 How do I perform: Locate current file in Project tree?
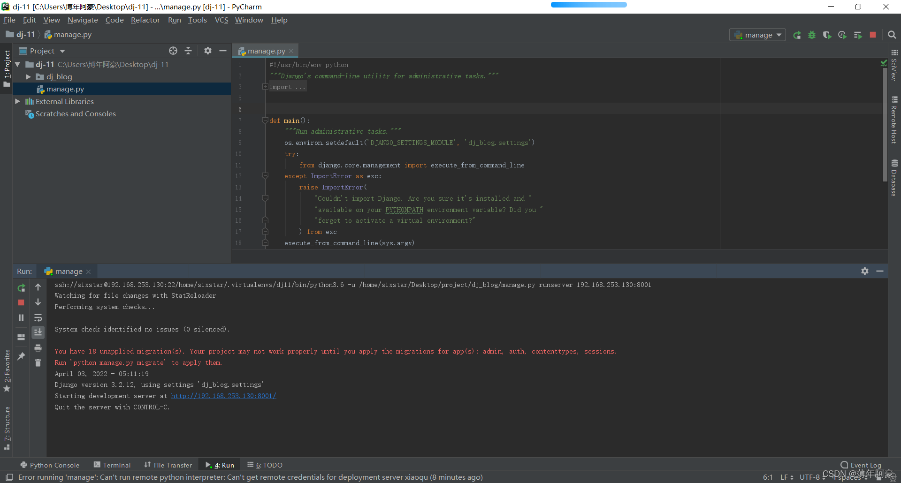173,51
